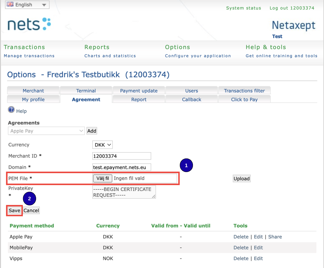Switch to the Callback tab
Screen dimensions: 324x268
192,99
